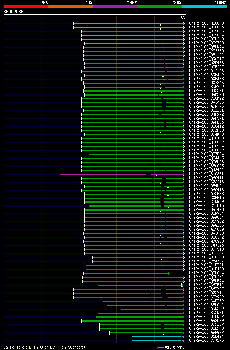Click the cyan ~100% identity legend segment
The width and height of the screenshot is (230, 350).
(204, 6)
